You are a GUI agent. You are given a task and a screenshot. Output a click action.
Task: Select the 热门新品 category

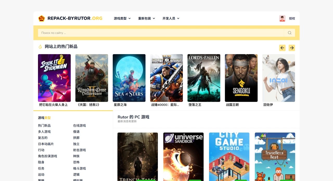(x=44, y=126)
